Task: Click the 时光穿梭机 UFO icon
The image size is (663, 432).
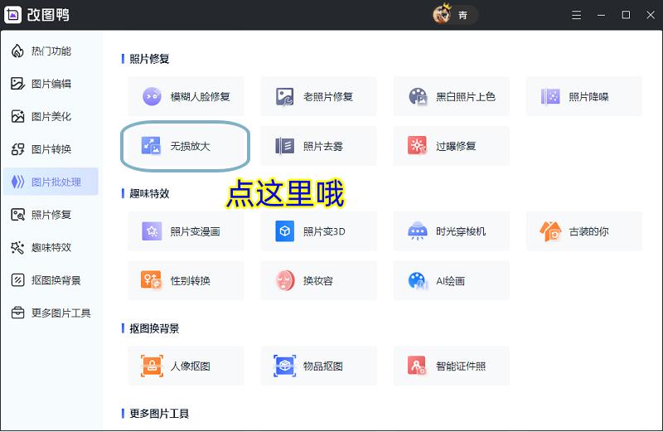Action: (x=418, y=231)
